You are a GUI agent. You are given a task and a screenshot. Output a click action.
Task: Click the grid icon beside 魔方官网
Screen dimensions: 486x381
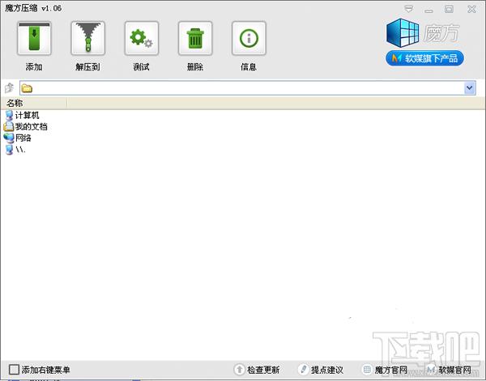coord(367,369)
